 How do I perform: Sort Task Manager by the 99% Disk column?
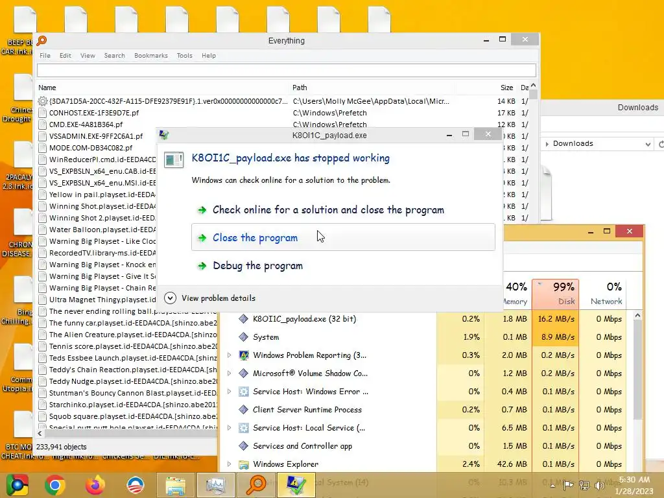click(555, 294)
